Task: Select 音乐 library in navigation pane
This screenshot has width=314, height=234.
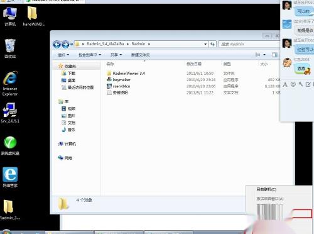Action: pos(68,130)
